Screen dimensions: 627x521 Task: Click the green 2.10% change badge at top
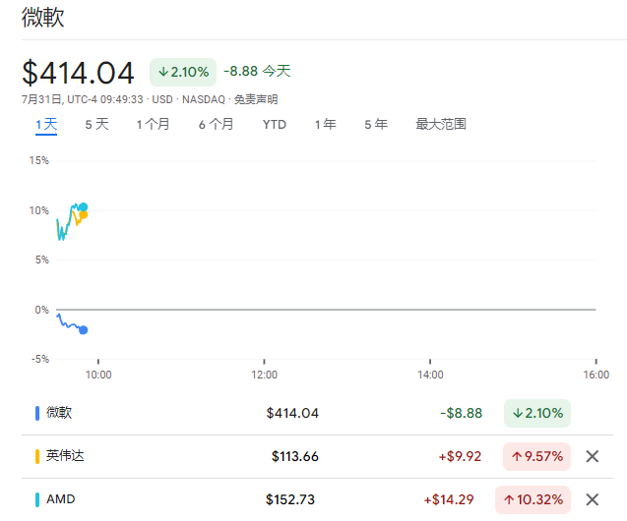click(x=182, y=72)
